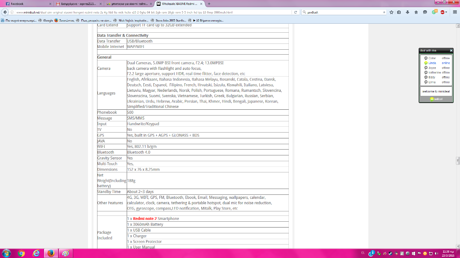Open the Steam tray icon

tap(390, 254)
